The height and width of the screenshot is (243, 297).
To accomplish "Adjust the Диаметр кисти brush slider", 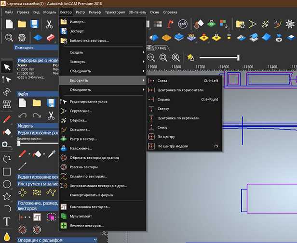I will [x=18, y=143].
